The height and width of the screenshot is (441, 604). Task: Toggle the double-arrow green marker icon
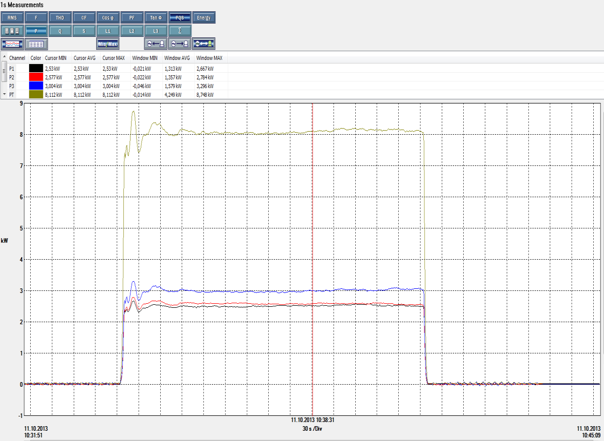[x=203, y=44]
